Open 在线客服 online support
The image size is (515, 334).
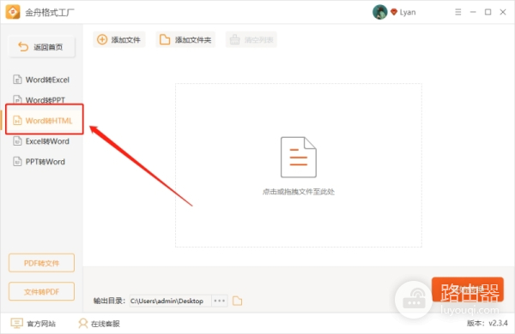[99, 324]
